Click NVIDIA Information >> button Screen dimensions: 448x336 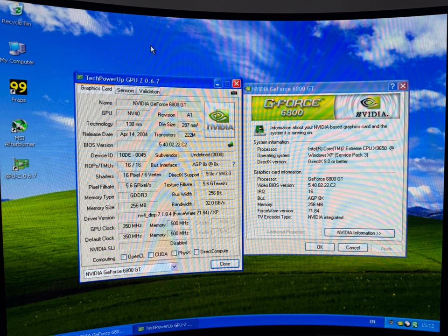[359, 233]
